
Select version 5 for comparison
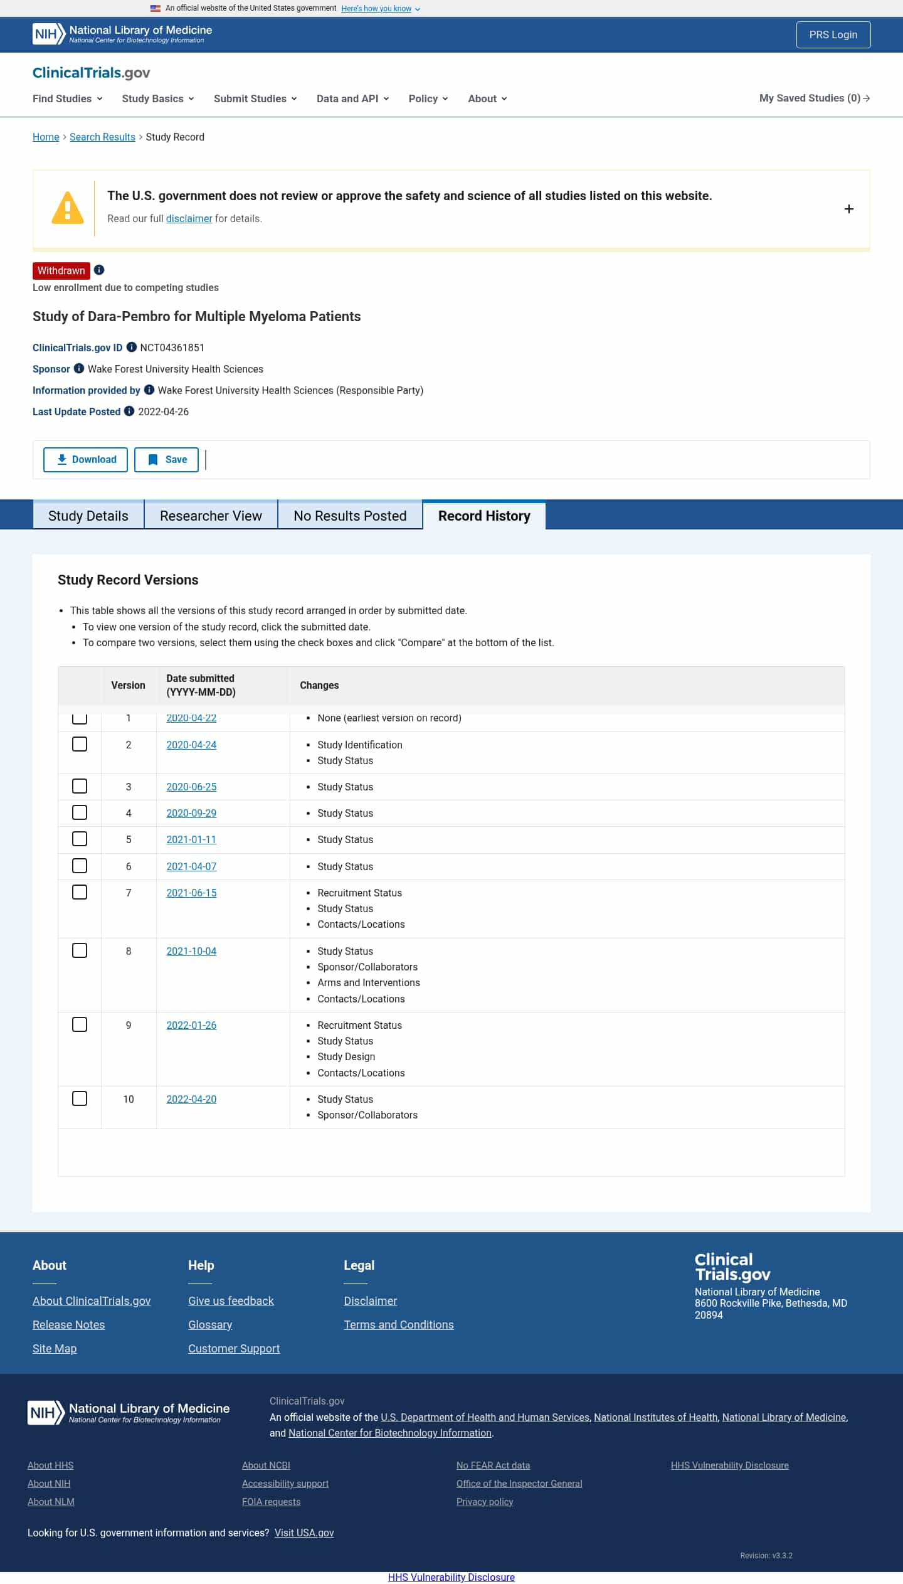pyautogui.click(x=80, y=839)
